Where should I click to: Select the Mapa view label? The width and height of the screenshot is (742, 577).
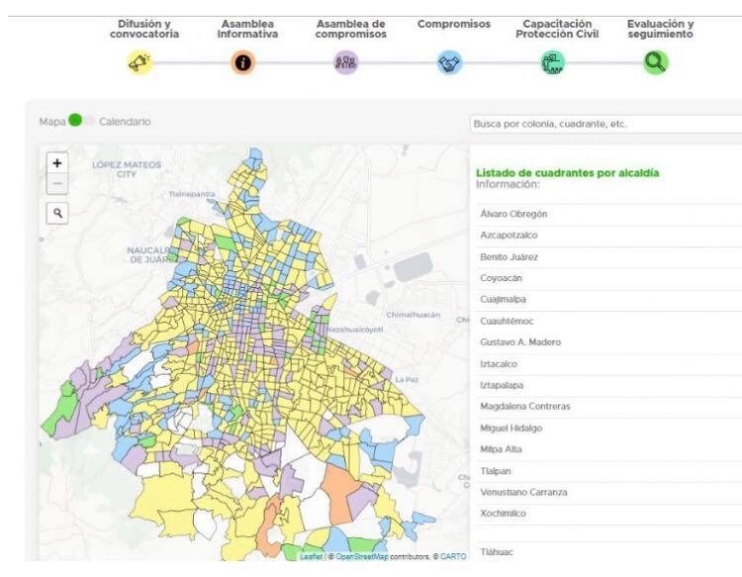pyautogui.click(x=52, y=122)
